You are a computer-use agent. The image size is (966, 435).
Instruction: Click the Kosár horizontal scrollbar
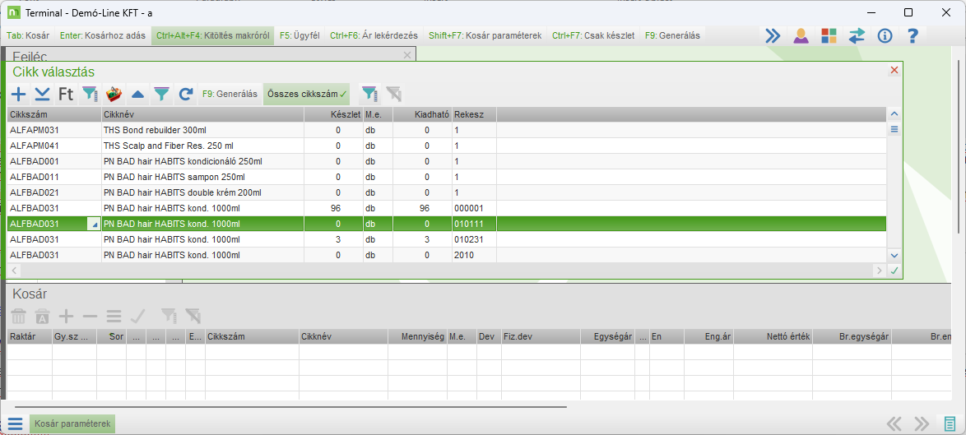(290, 407)
